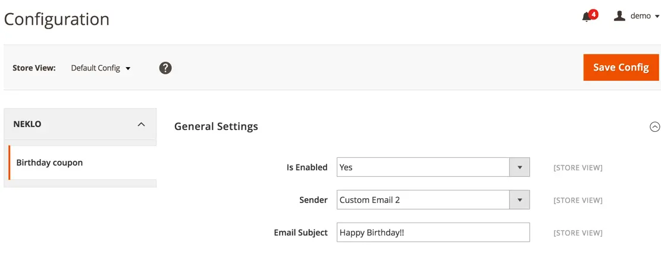Click the red notification count badge
661x276 pixels.
coord(594,14)
